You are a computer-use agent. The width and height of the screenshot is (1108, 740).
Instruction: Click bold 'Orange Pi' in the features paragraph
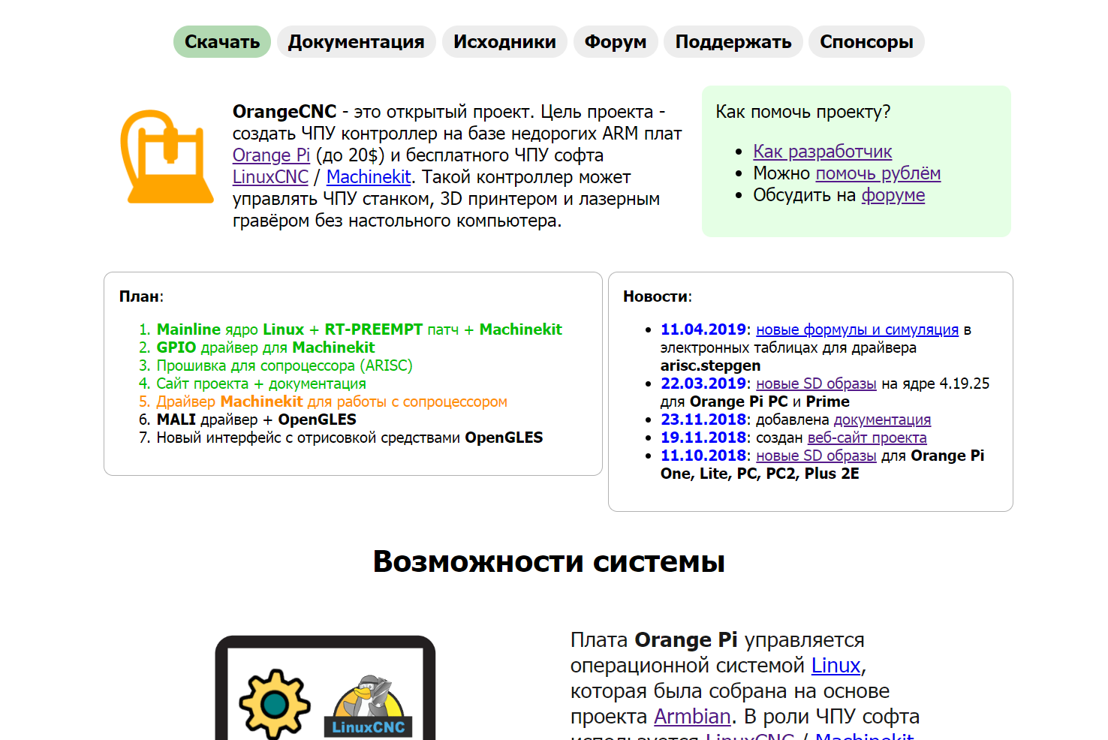tap(686, 640)
